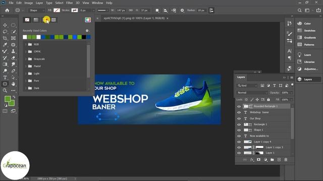Image resolution: width=323 pixels, height=181 pixels.
Task: Open the Gradients panel
Action: click(307, 38)
